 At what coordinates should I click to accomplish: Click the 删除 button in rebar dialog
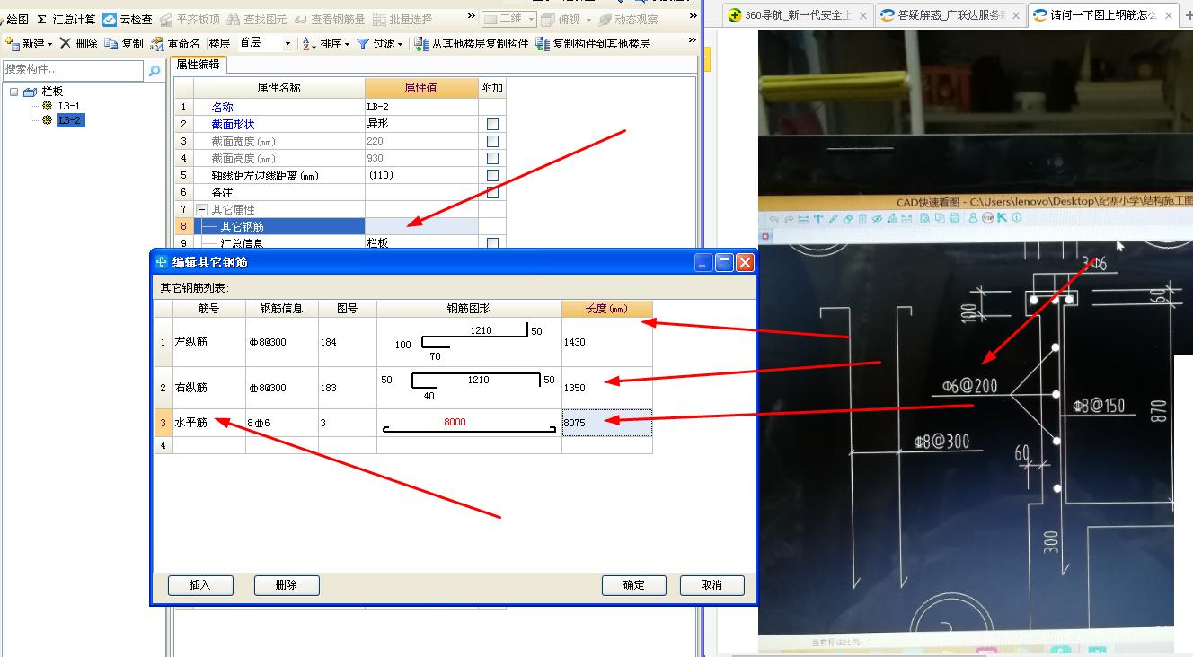click(287, 584)
